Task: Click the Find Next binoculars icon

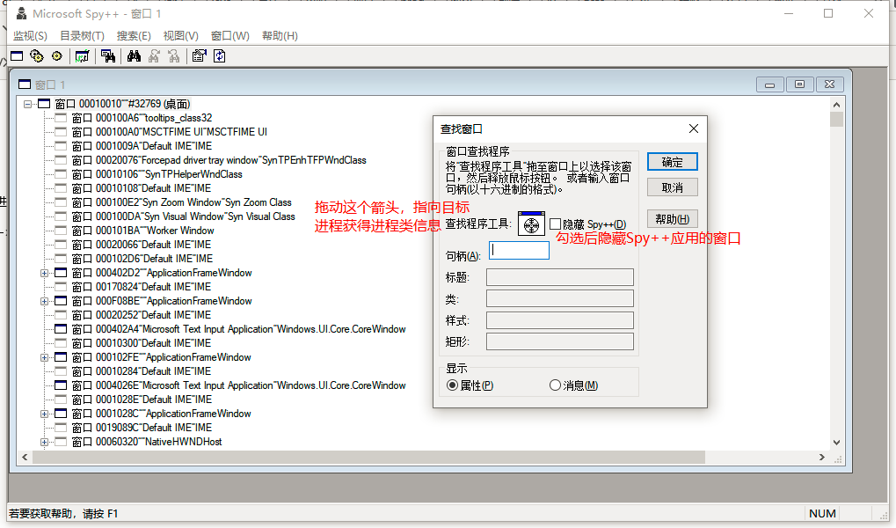Action: point(154,56)
